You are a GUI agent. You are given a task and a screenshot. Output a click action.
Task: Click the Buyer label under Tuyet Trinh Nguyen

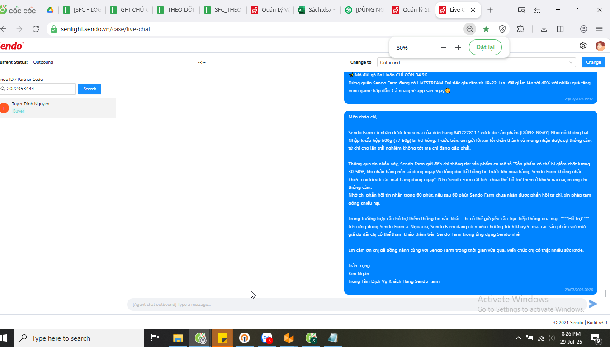(x=19, y=111)
